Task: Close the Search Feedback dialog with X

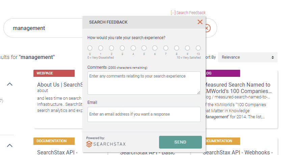Action: 200,22
